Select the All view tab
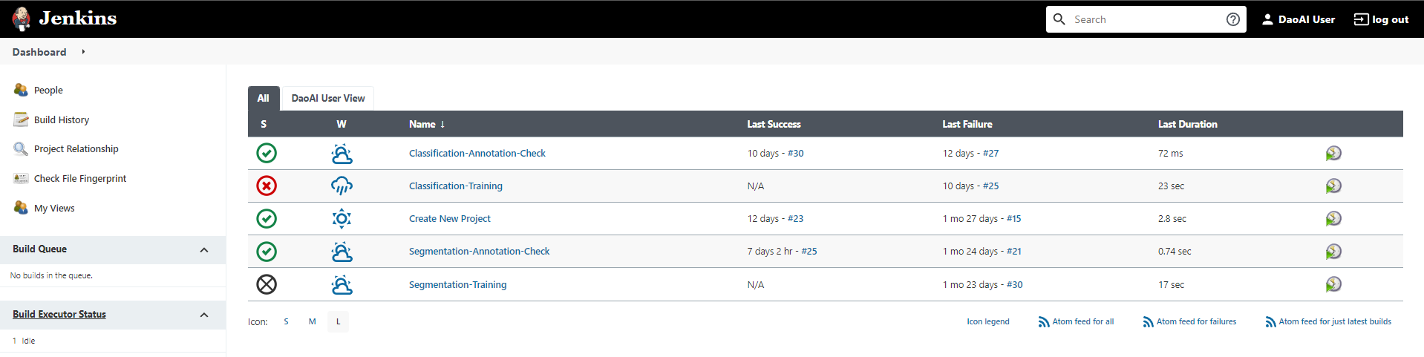 [x=264, y=98]
